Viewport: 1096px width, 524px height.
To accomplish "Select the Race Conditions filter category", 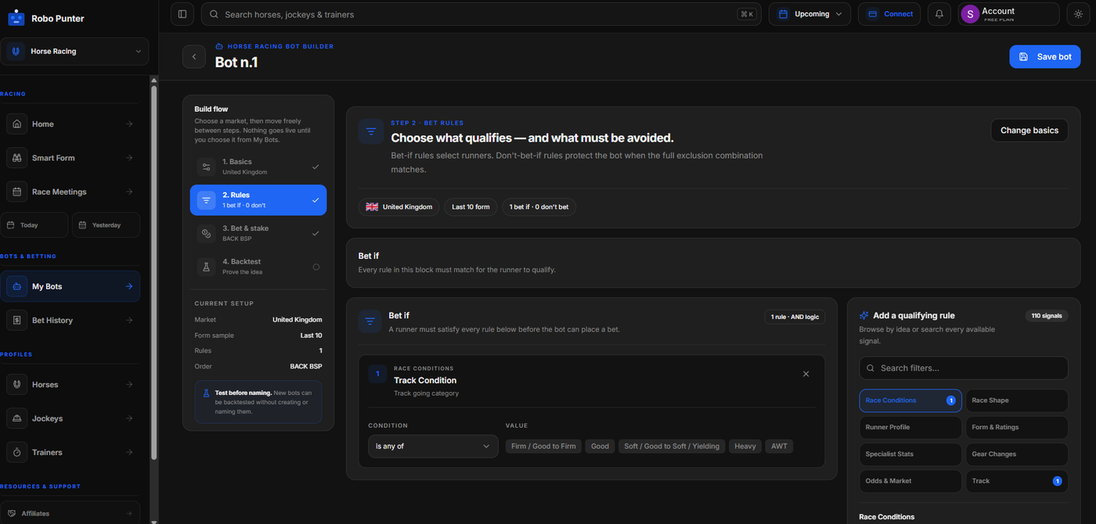I will coord(910,400).
